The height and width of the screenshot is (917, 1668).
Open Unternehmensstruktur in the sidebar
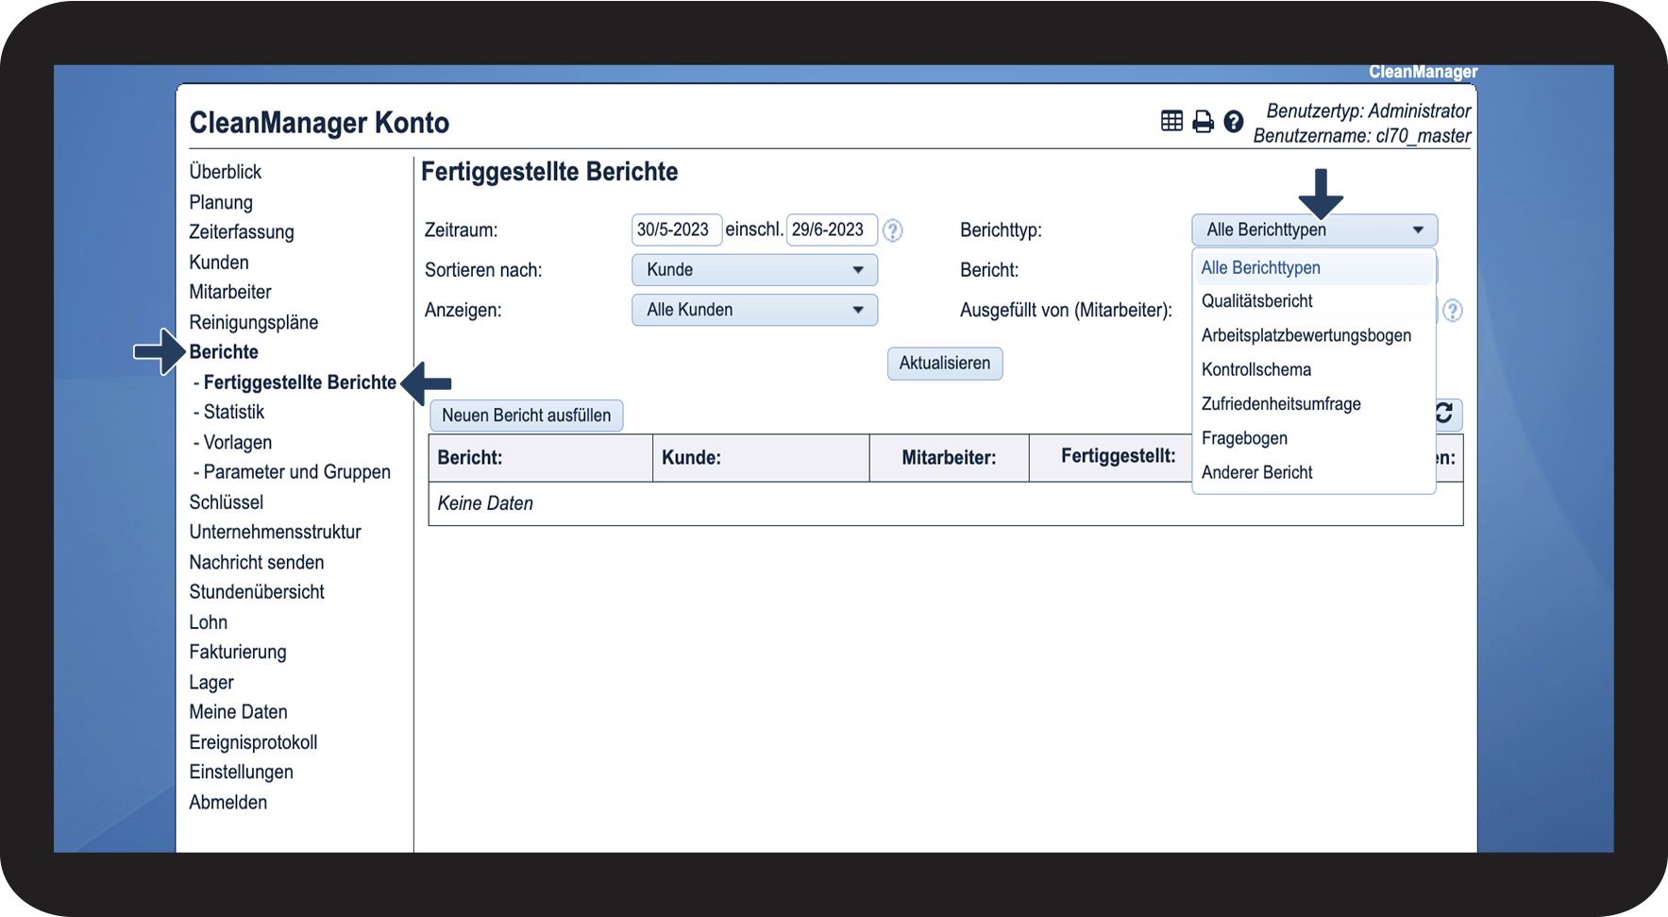click(x=276, y=532)
